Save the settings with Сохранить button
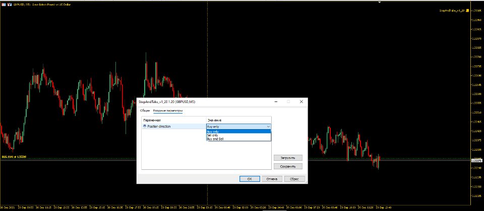 (x=288, y=166)
